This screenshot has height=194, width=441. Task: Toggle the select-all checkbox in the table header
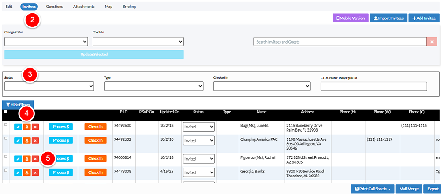[6, 111]
